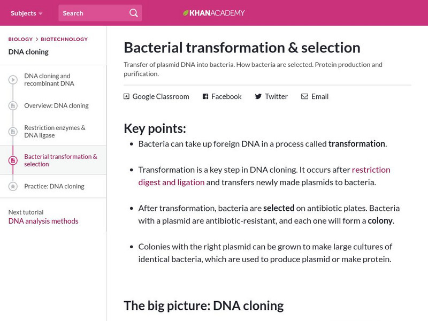428x321 pixels.
Task: Click the Twitter bird icon
Action: click(257, 96)
